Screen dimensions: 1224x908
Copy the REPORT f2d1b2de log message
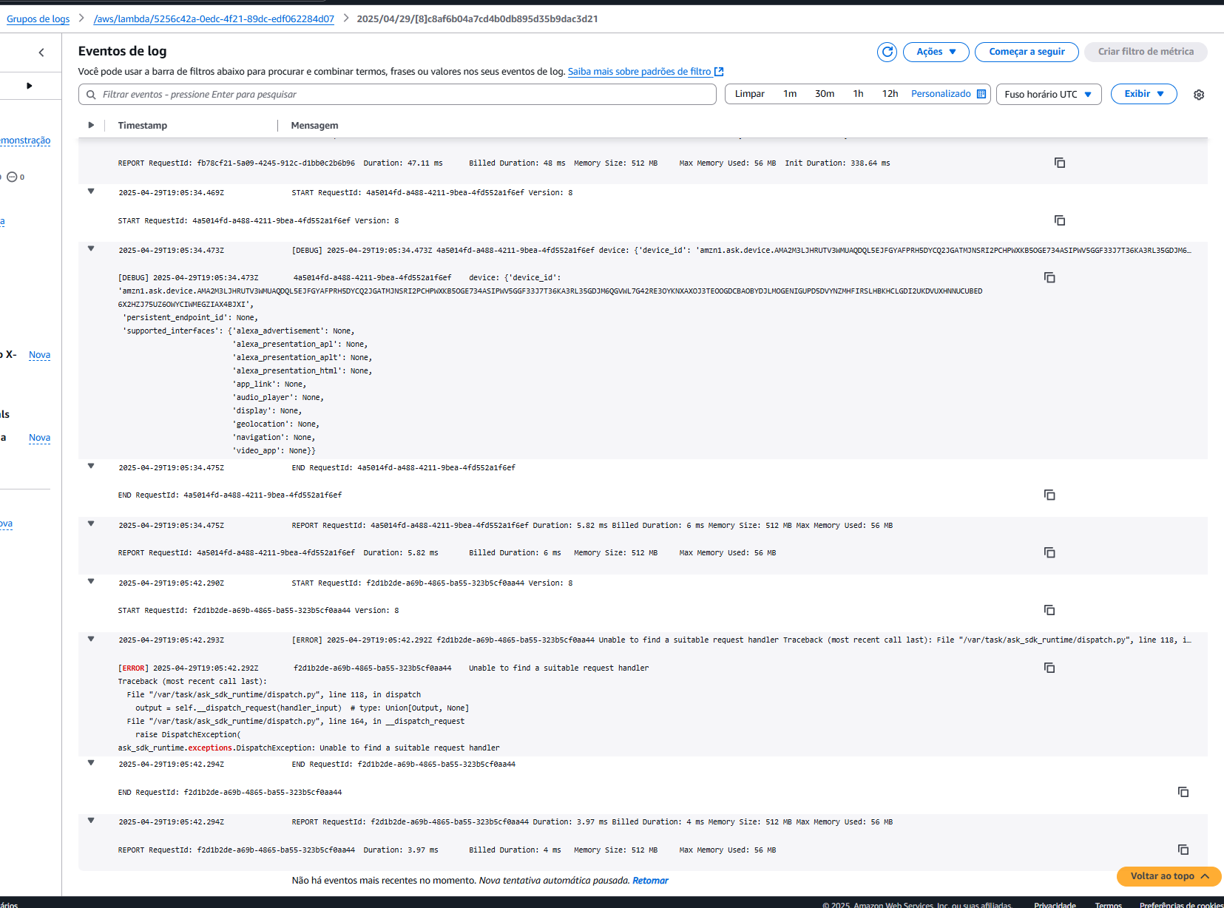(x=1183, y=850)
